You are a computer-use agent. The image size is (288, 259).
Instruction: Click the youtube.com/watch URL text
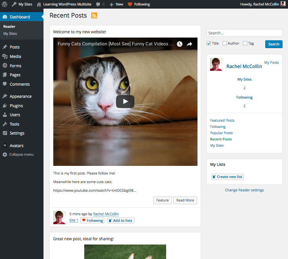(x=94, y=191)
